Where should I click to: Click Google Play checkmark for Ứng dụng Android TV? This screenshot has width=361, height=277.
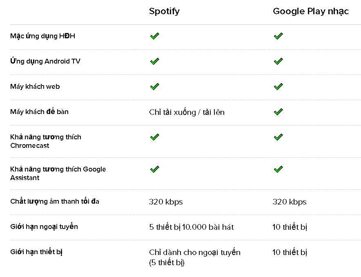(x=278, y=62)
